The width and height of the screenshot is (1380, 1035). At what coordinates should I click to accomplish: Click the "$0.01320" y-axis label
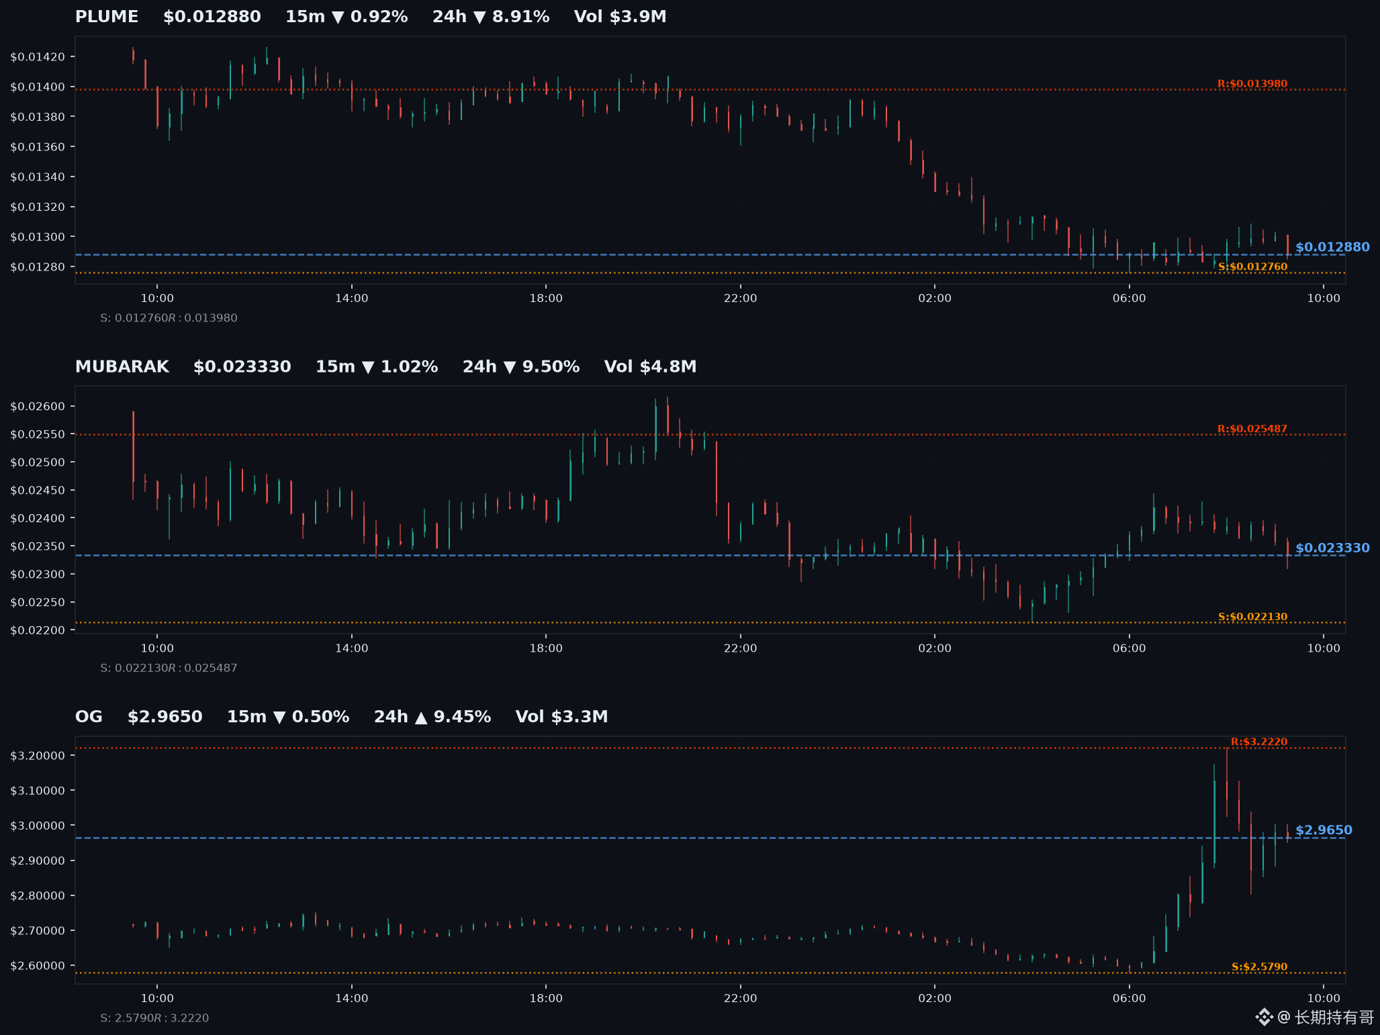[38, 207]
